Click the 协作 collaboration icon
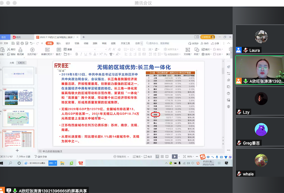 (x=201, y=43)
